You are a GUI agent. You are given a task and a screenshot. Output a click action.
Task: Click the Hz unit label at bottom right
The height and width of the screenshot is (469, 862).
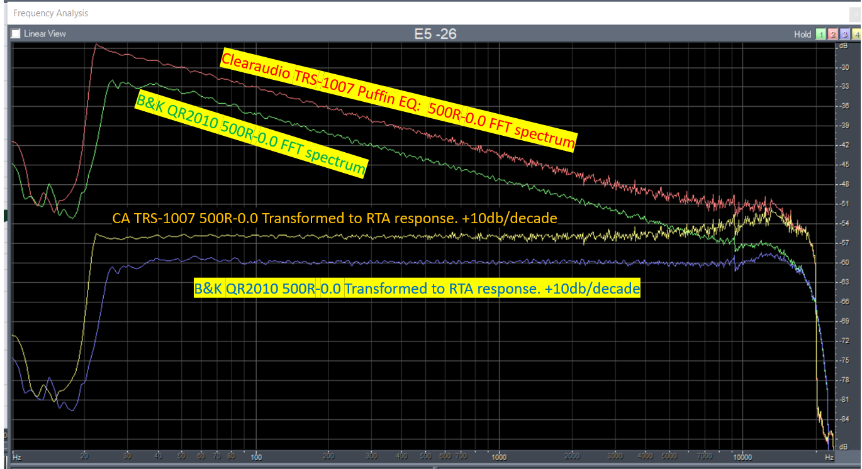pyautogui.click(x=829, y=456)
